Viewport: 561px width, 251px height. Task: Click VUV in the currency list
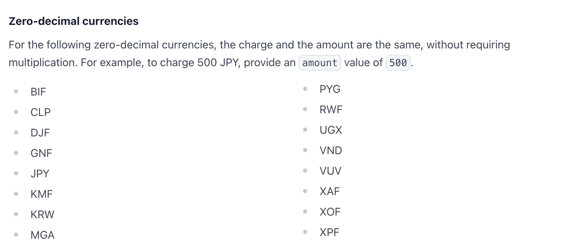pyautogui.click(x=330, y=171)
